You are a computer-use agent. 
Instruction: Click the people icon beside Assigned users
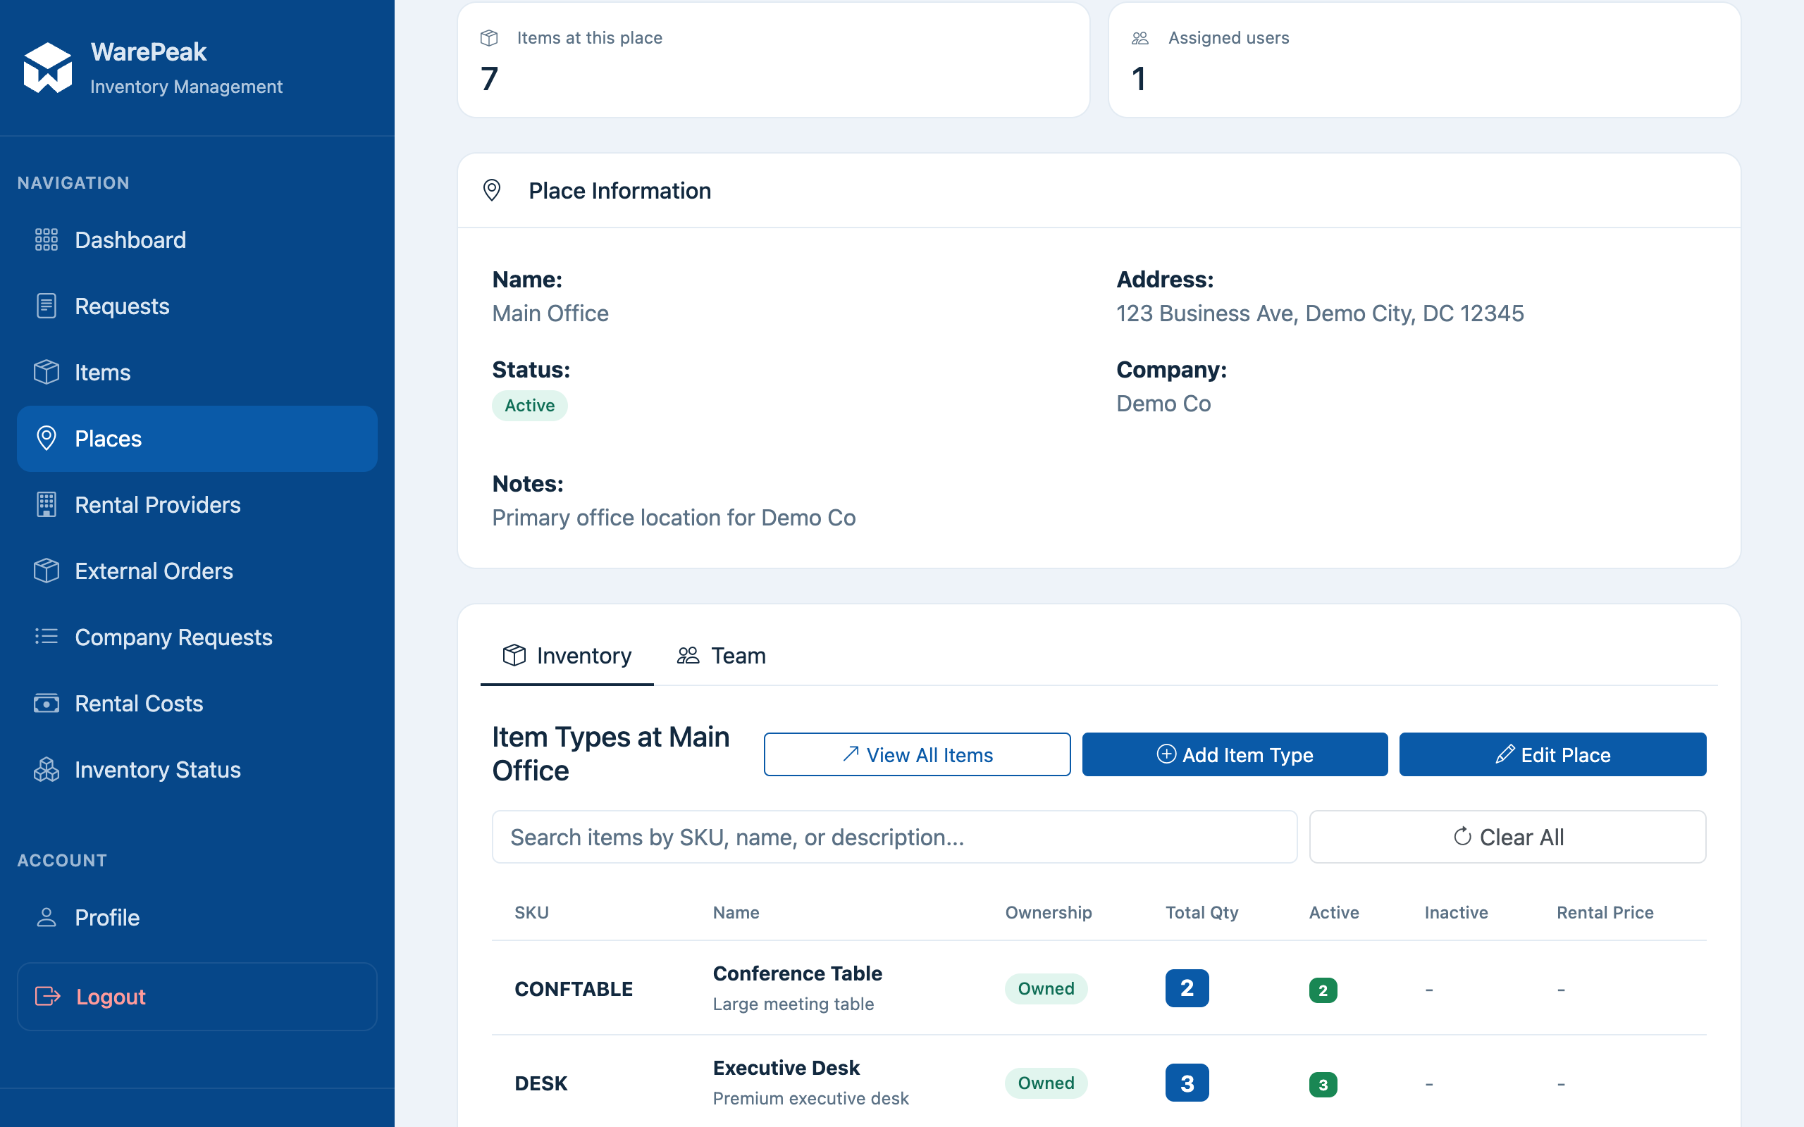coord(1139,38)
